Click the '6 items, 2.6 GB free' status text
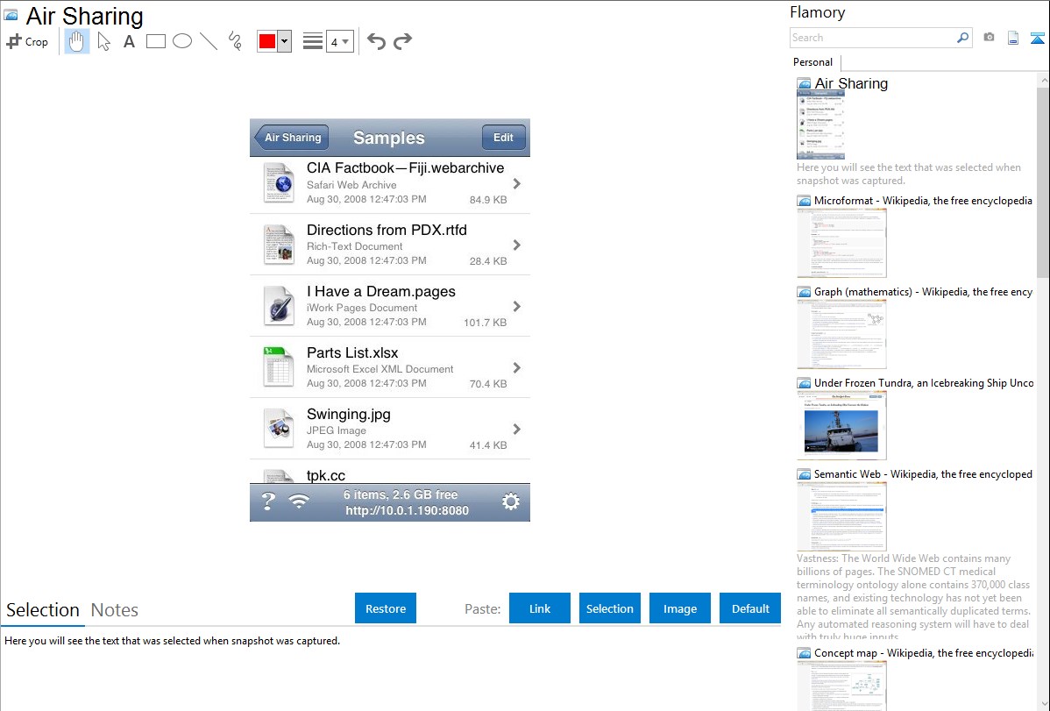 pyautogui.click(x=401, y=494)
